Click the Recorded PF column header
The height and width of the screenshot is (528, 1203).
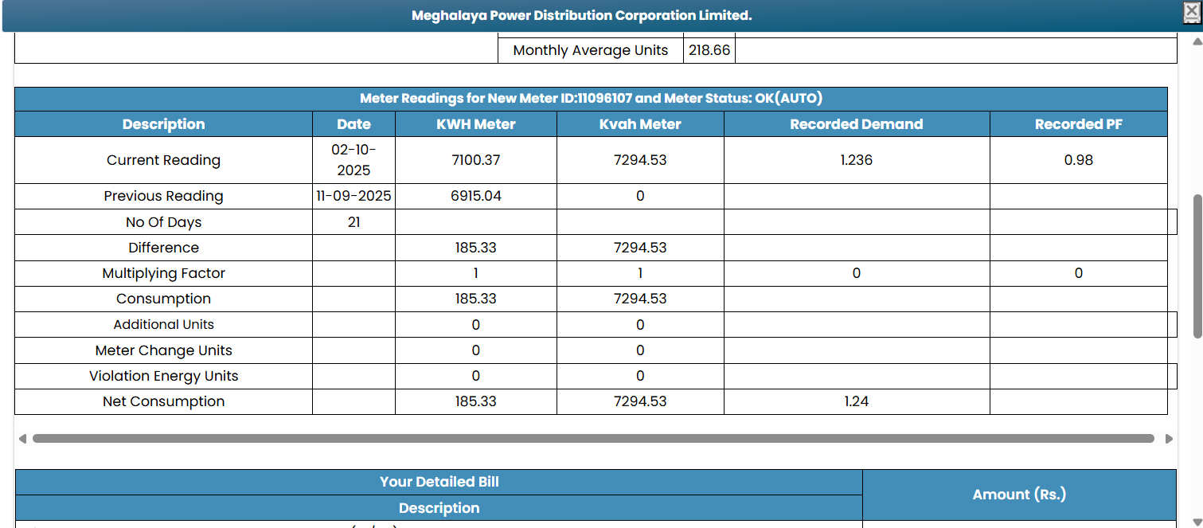point(1079,124)
